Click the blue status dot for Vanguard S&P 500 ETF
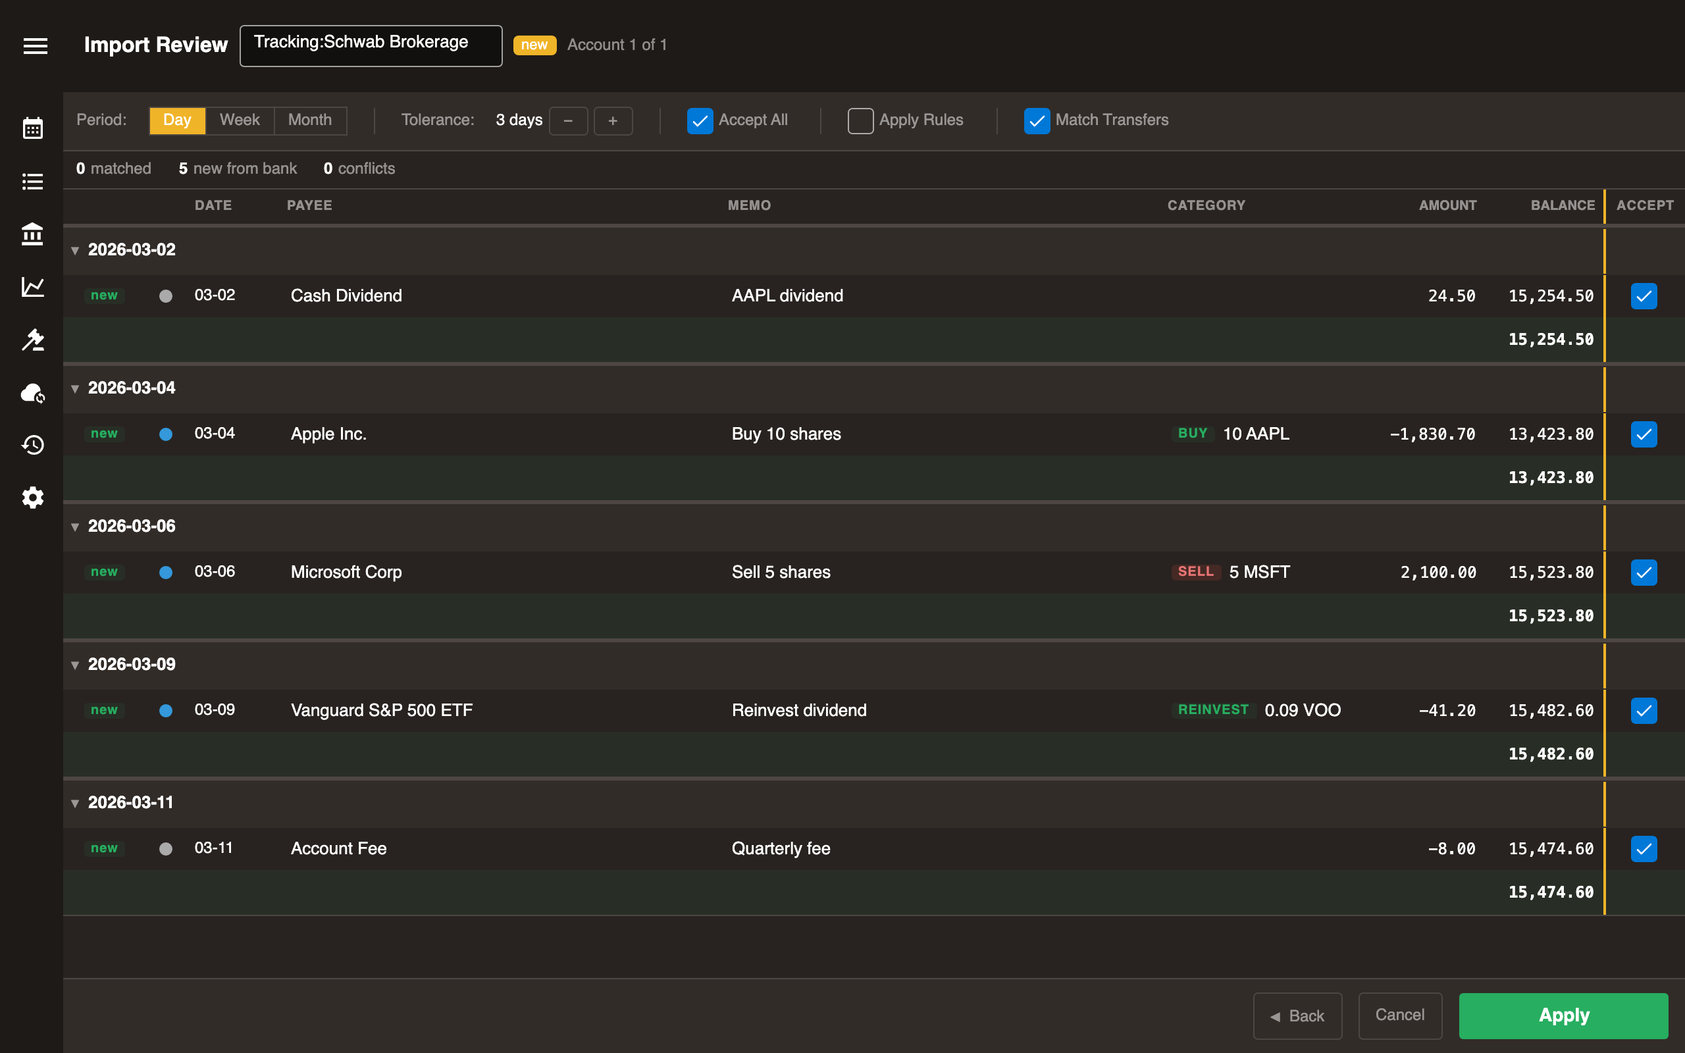The height and width of the screenshot is (1053, 1685). click(x=166, y=710)
